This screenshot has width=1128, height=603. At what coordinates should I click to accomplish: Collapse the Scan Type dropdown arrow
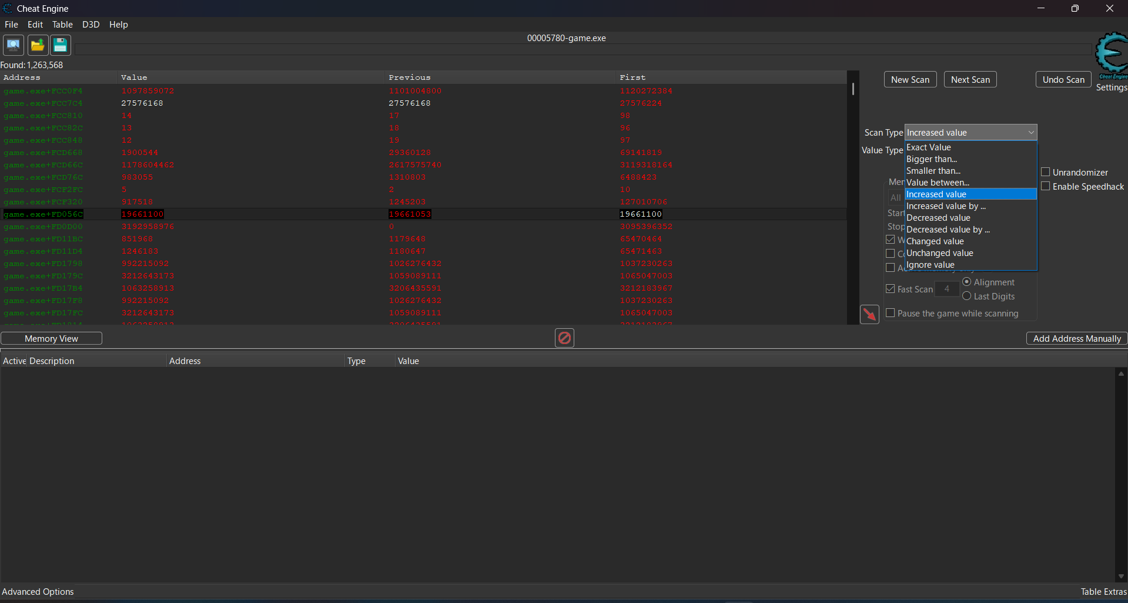pyautogui.click(x=1030, y=133)
